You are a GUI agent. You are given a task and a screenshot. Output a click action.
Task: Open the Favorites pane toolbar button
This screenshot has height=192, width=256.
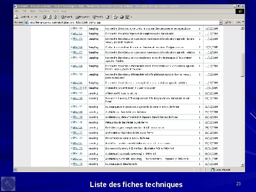tap(82, 17)
